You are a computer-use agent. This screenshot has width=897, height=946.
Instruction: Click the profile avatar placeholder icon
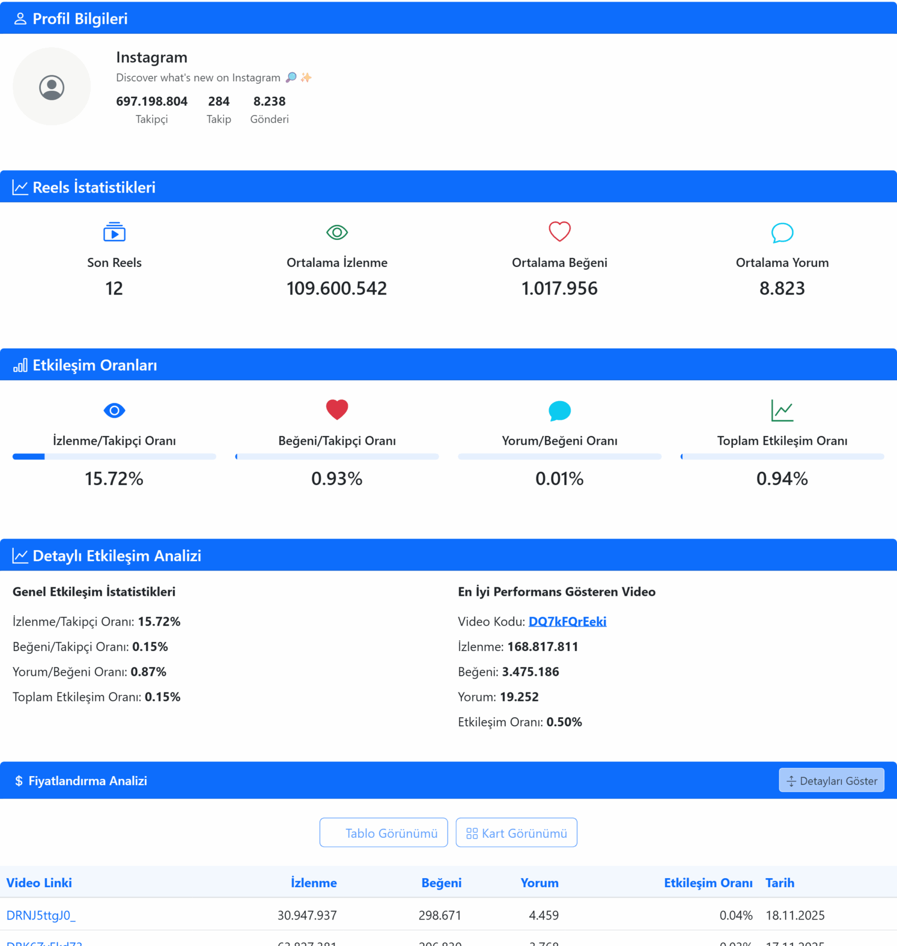pos(51,87)
